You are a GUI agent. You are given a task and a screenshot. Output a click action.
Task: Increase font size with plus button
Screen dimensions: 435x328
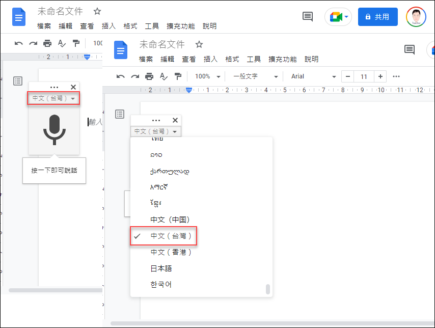(380, 76)
